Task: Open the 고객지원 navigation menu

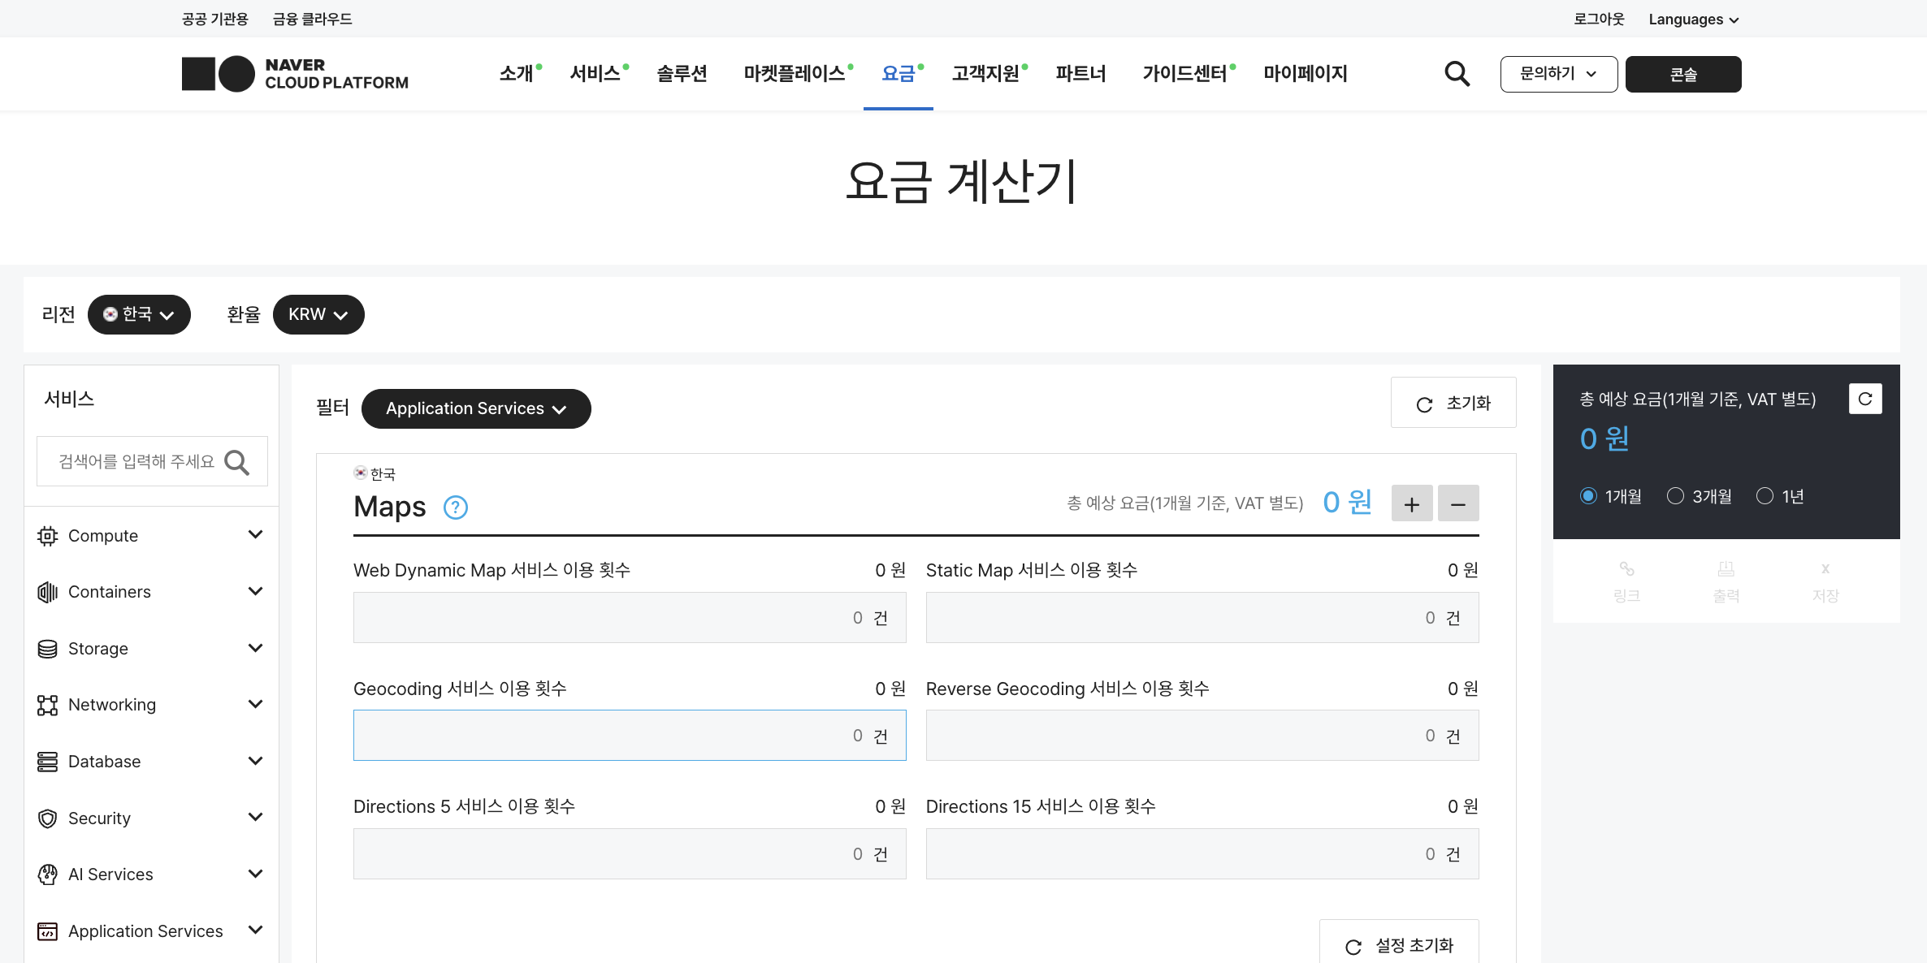Action: click(985, 74)
